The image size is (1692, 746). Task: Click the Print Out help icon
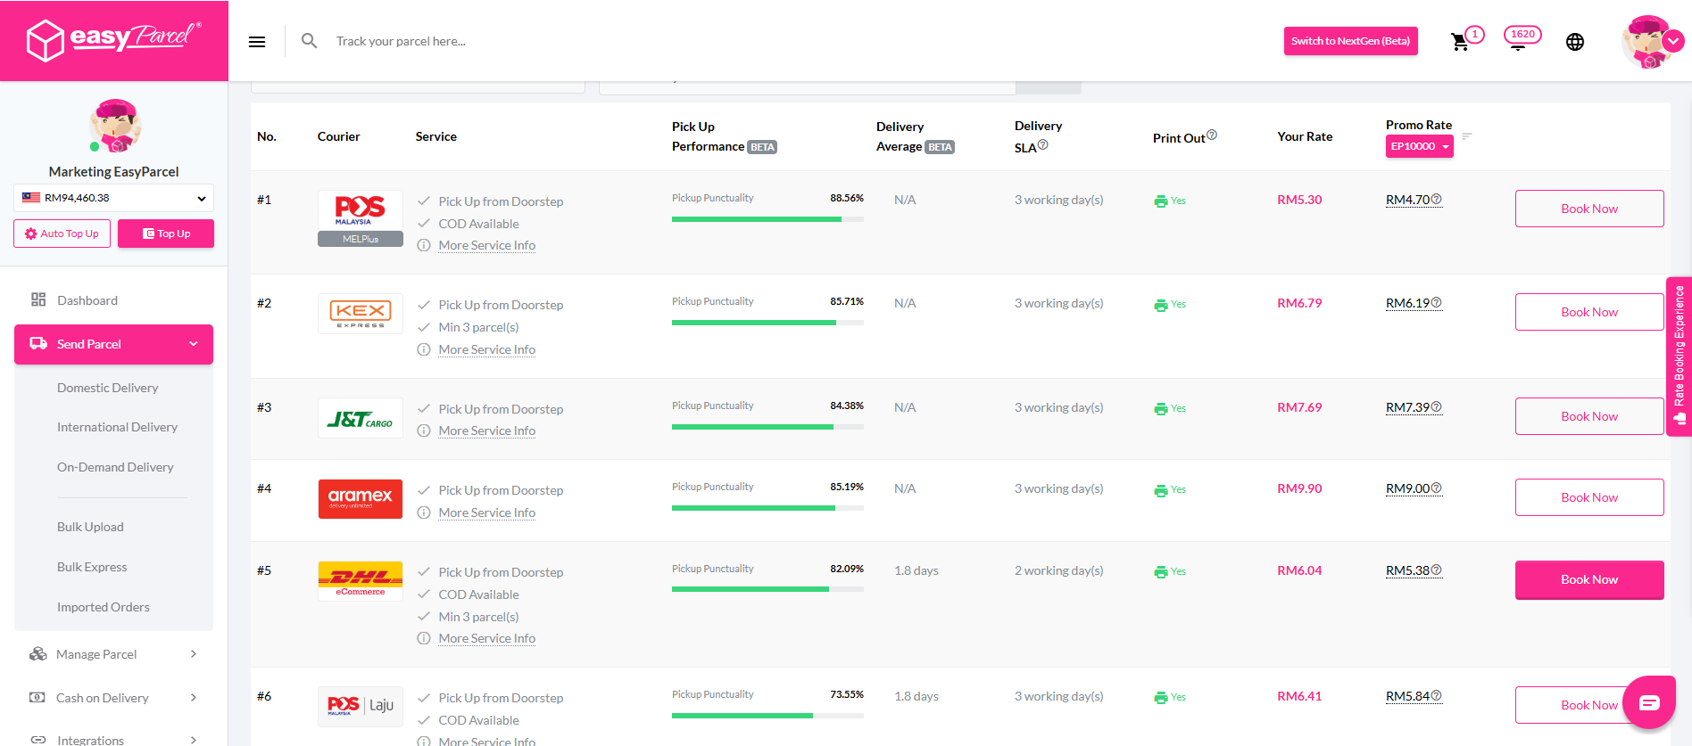point(1212,135)
